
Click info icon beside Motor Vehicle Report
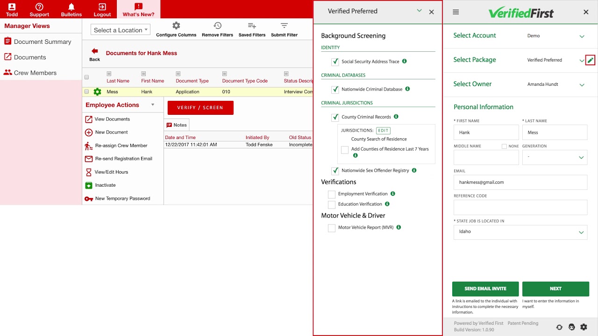click(x=399, y=227)
